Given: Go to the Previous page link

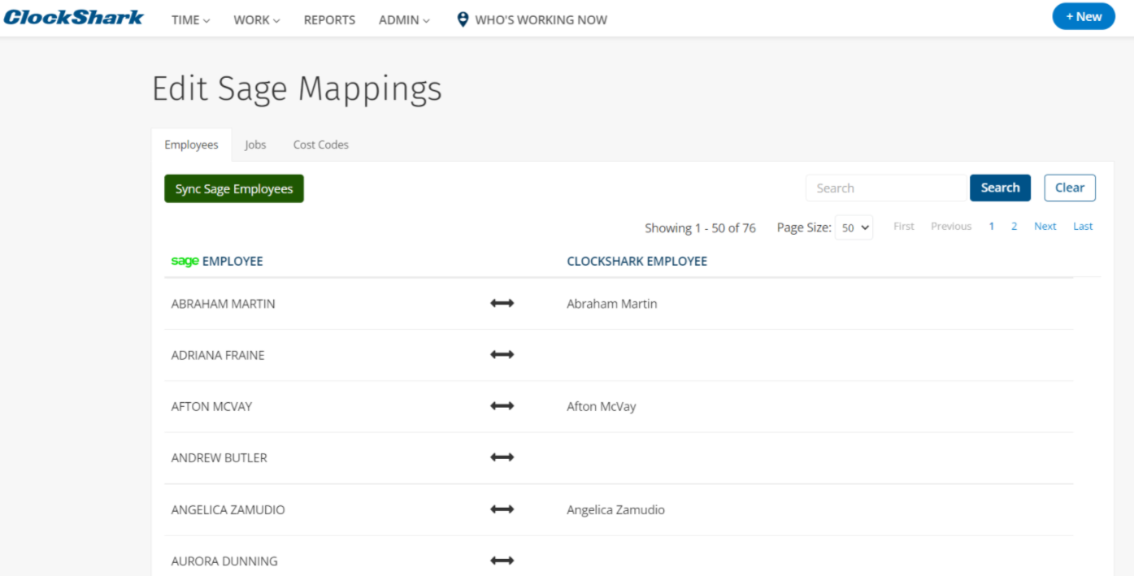Looking at the screenshot, I should (x=951, y=226).
